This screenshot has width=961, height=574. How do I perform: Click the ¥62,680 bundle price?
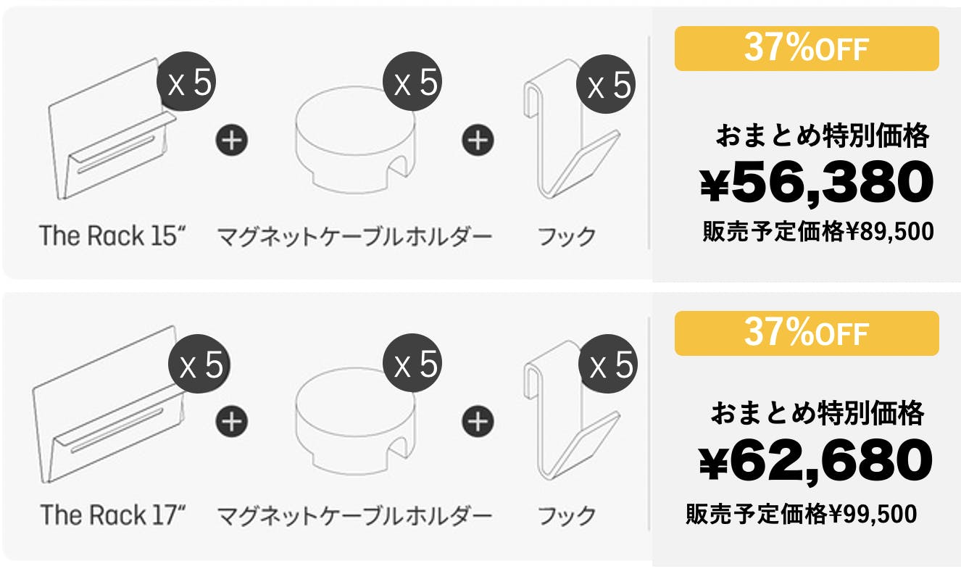tap(815, 461)
